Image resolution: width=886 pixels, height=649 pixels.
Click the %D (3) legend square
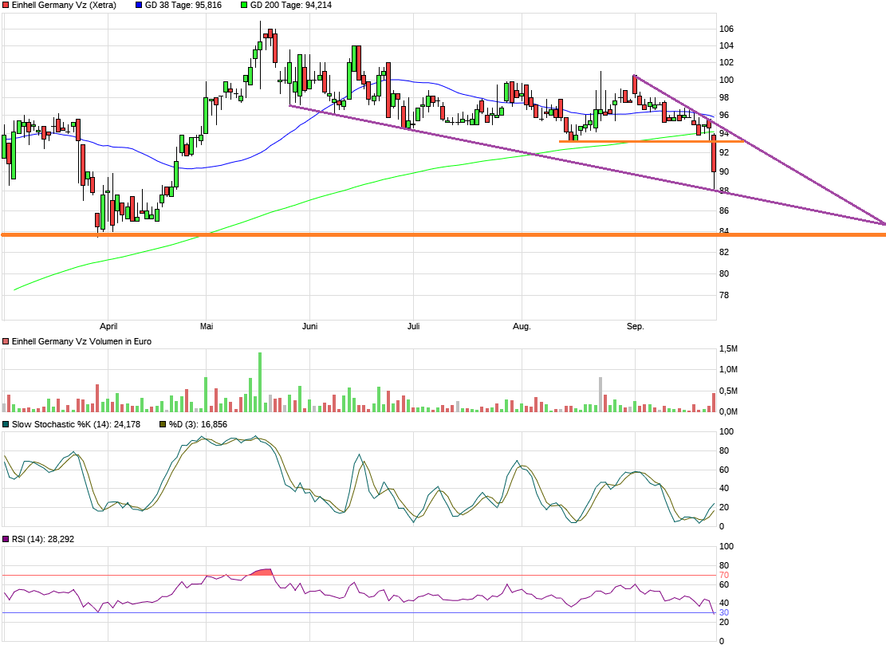163,424
